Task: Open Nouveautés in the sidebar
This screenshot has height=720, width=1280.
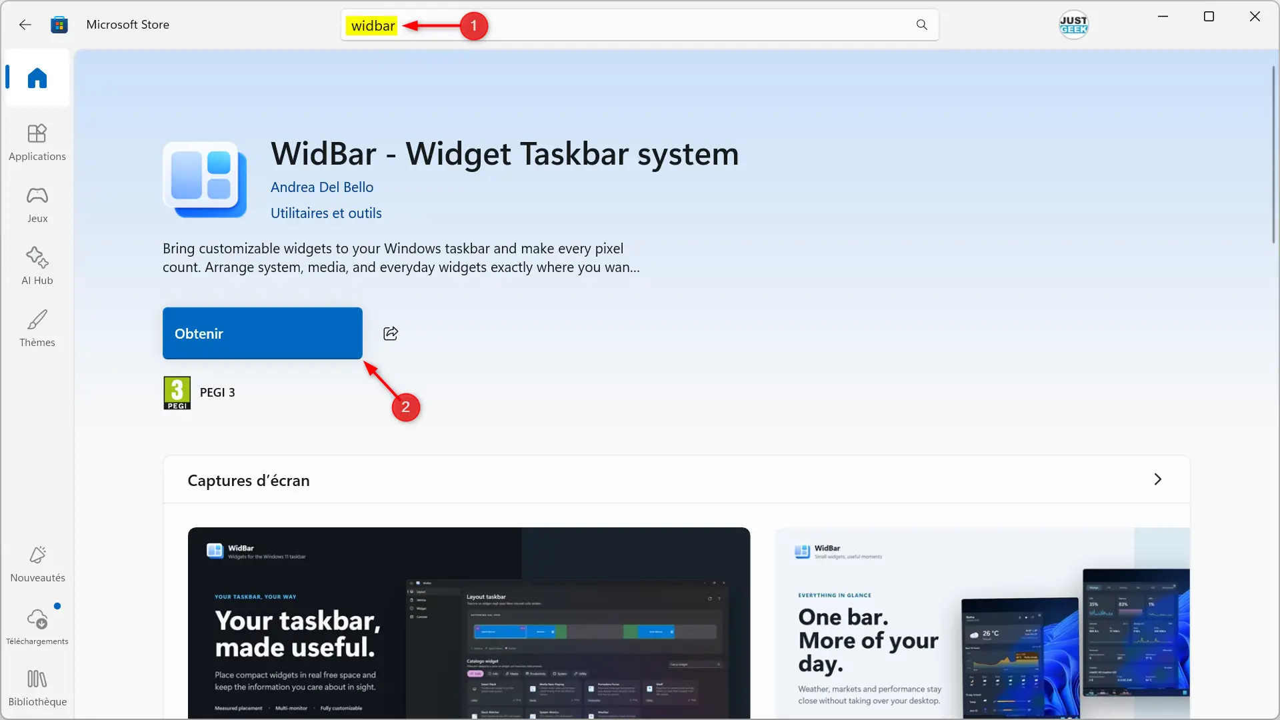Action: pyautogui.click(x=37, y=564)
